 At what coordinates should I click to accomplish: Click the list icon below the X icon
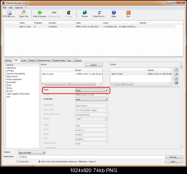[x=176, y=83]
